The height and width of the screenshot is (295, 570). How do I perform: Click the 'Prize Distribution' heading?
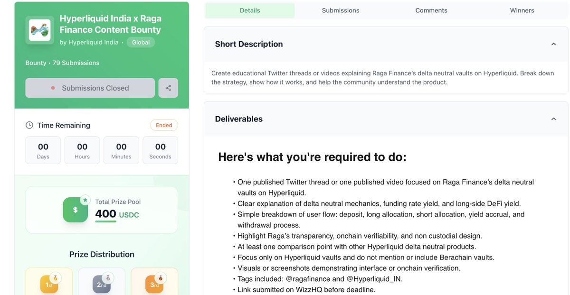(x=102, y=254)
